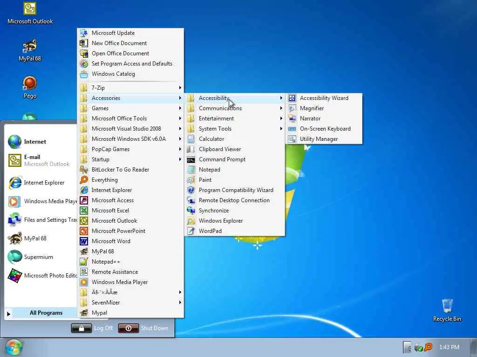Click the Shut Down button
The height and width of the screenshot is (357, 477).
[x=143, y=328]
